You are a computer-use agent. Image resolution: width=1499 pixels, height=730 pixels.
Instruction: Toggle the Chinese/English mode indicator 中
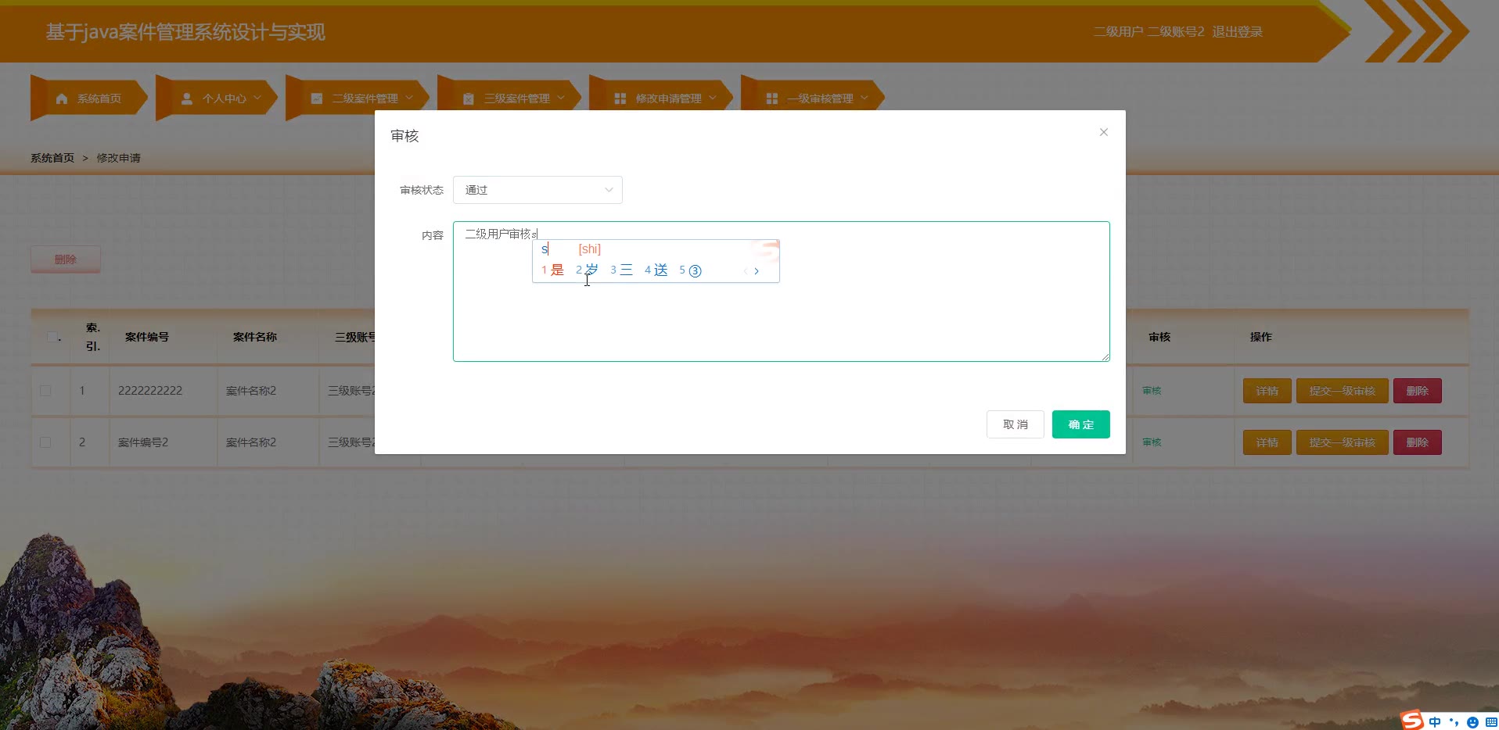pyautogui.click(x=1435, y=721)
